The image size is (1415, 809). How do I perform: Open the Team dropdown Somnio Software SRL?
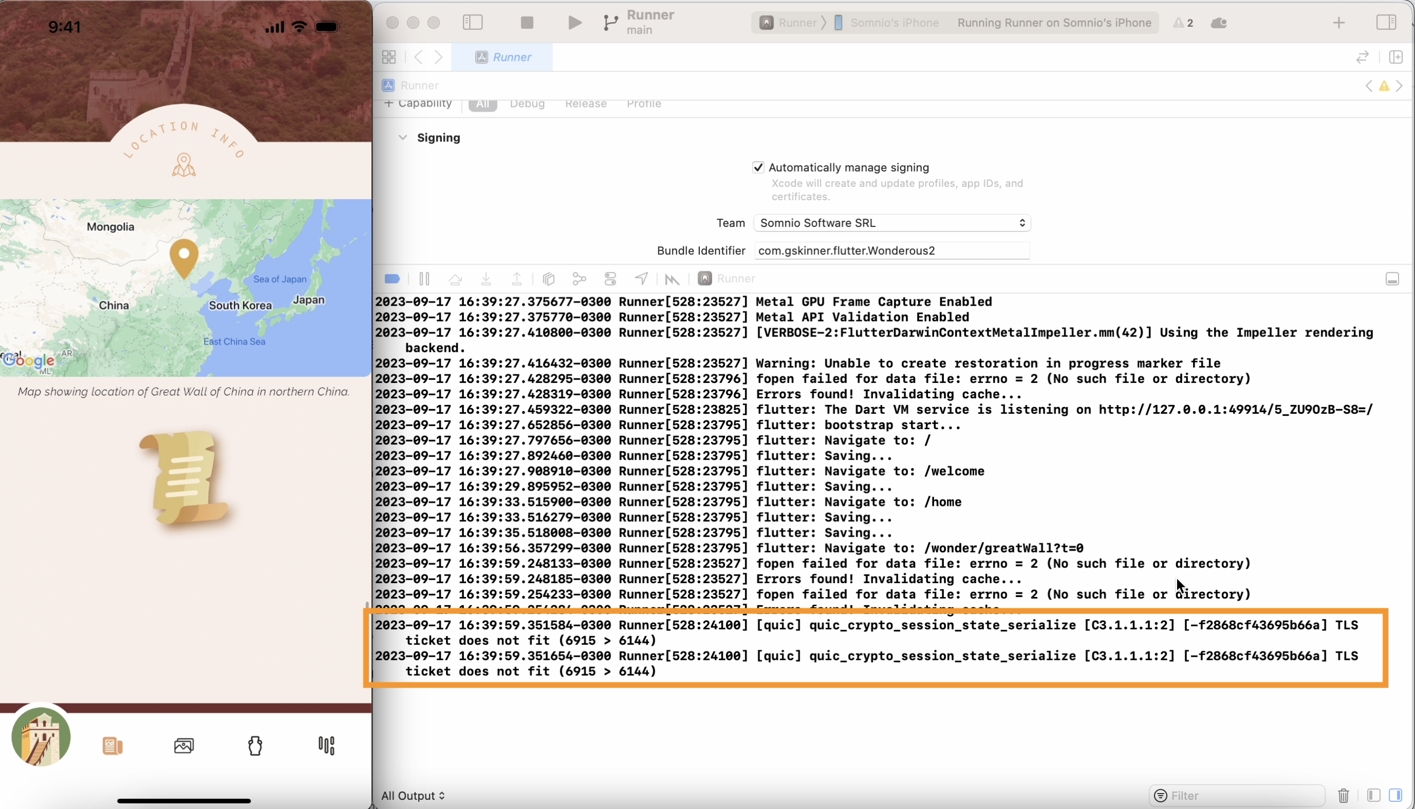[891, 223]
